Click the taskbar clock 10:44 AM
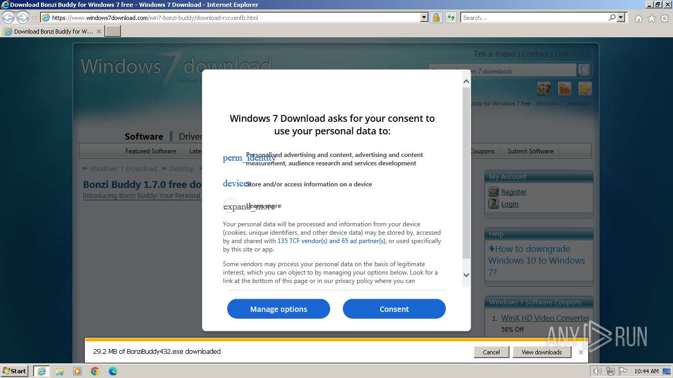This screenshot has width=673, height=378. 646,371
